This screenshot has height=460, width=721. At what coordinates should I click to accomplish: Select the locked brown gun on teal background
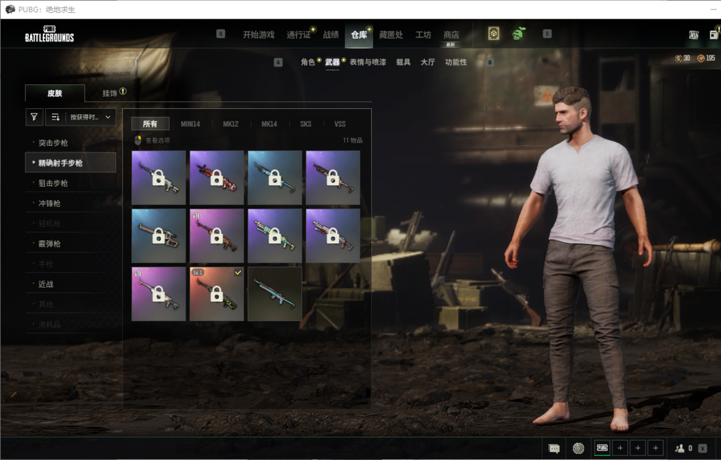pyautogui.click(x=159, y=236)
